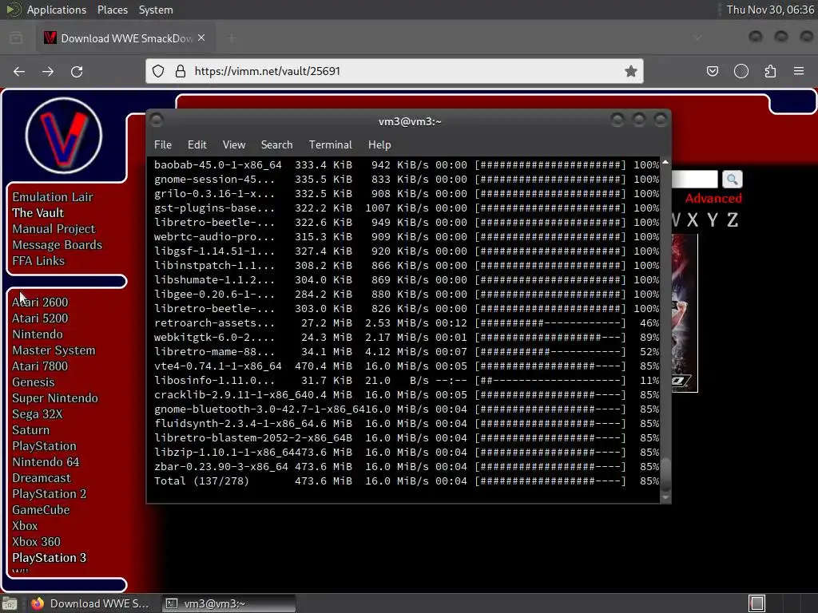Switch to Firefox via the taskbar button

tap(91, 603)
